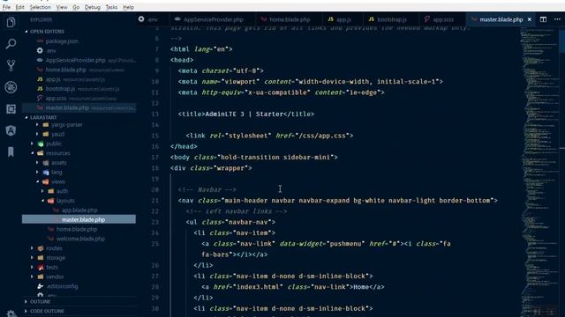Open the Explorer view icon
The width and height of the screenshot is (565, 317).
coord(11,22)
